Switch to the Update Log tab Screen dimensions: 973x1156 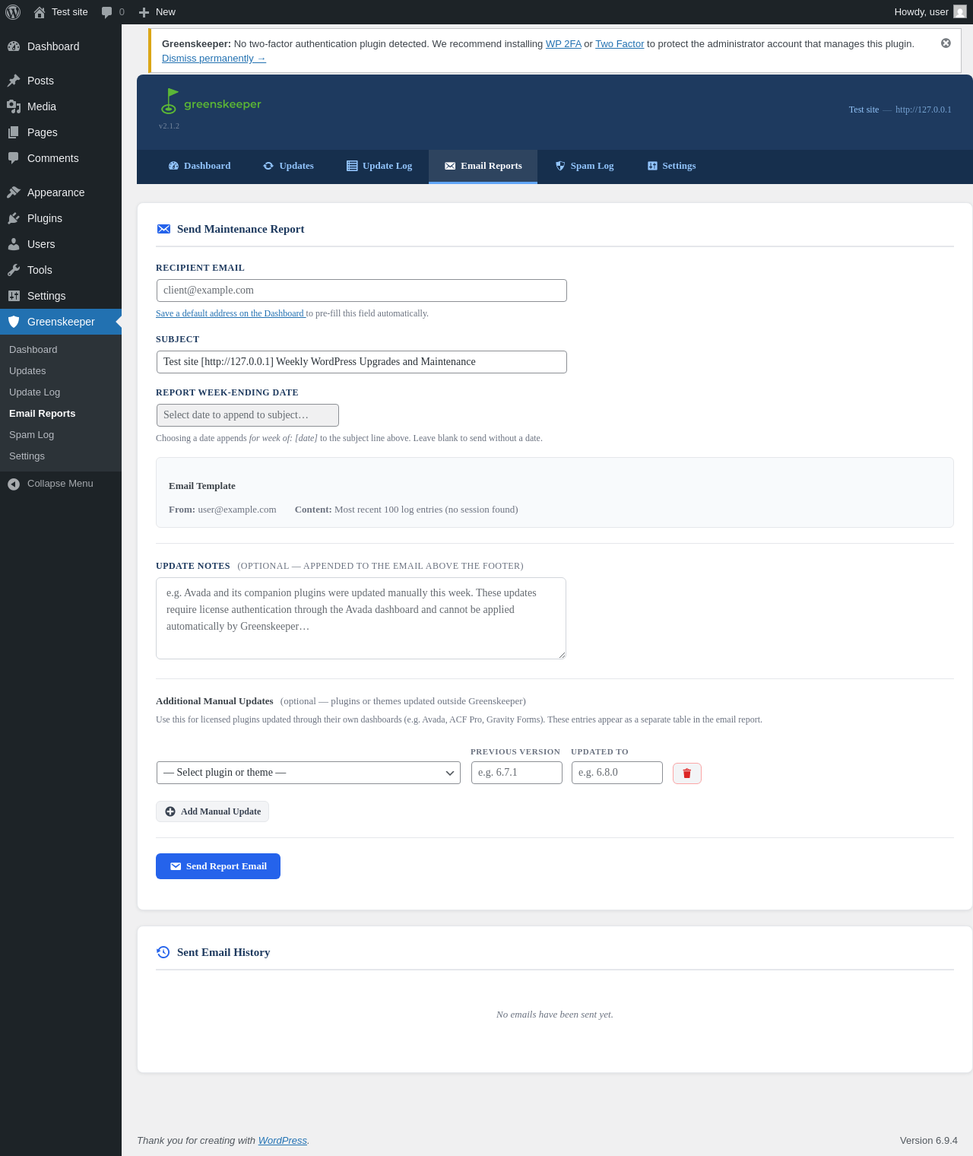pos(379,166)
